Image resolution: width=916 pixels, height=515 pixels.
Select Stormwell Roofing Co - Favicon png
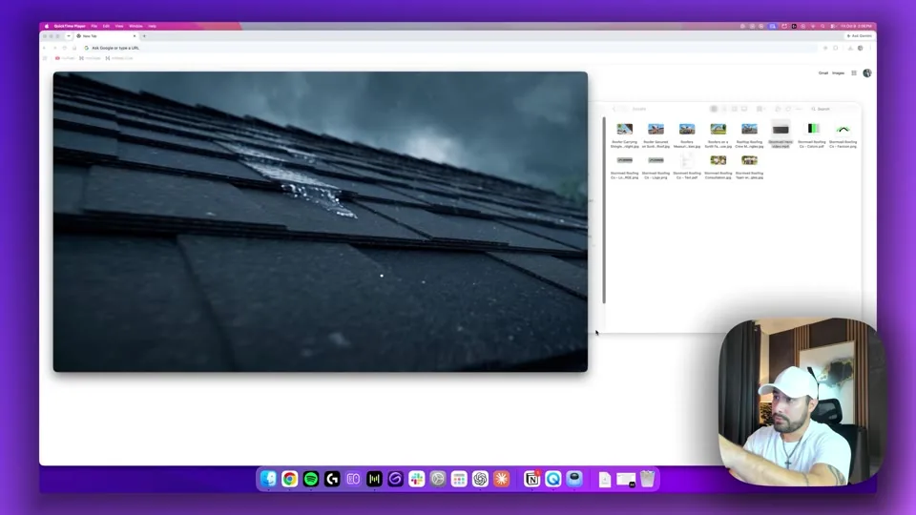[x=843, y=134]
